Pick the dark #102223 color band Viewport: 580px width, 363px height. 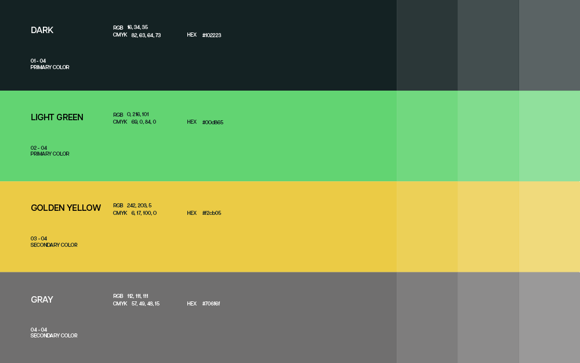coord(377,45)
